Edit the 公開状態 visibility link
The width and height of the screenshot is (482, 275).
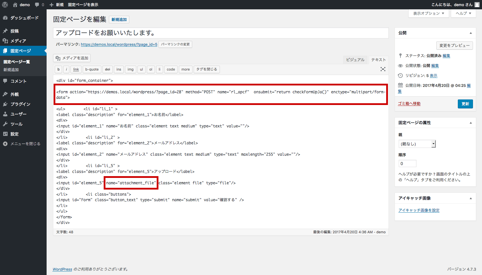pyautogui.click(x=435, y=66)
